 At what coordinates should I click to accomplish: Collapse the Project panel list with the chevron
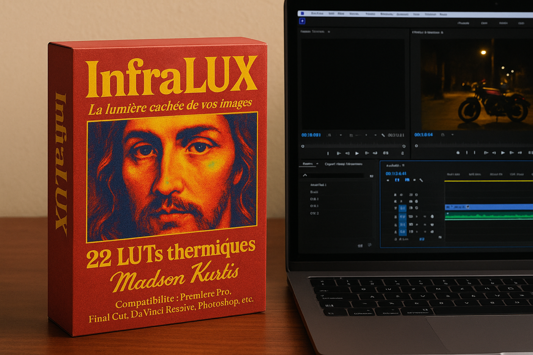(x=305, y=175)
